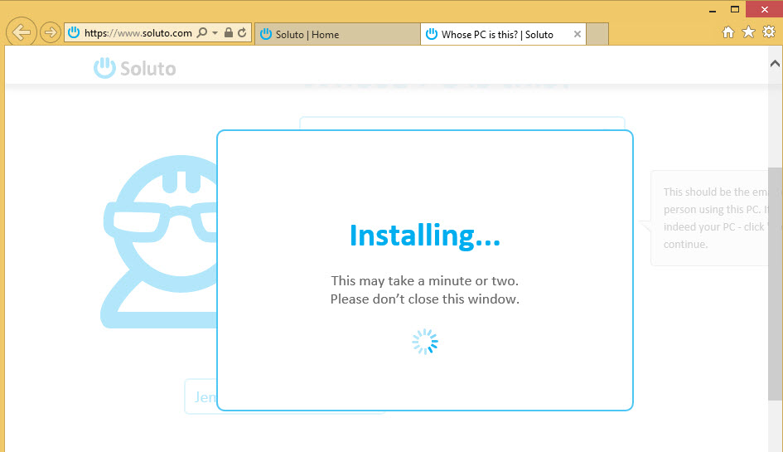Maximize the browser window

tap(735, 9)
